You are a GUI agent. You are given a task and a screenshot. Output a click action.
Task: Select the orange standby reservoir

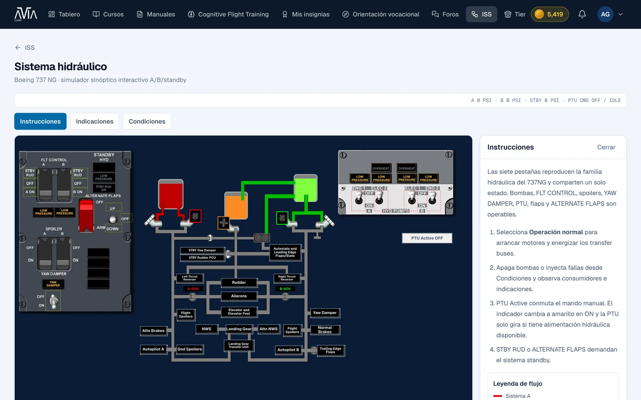point(236,206)
